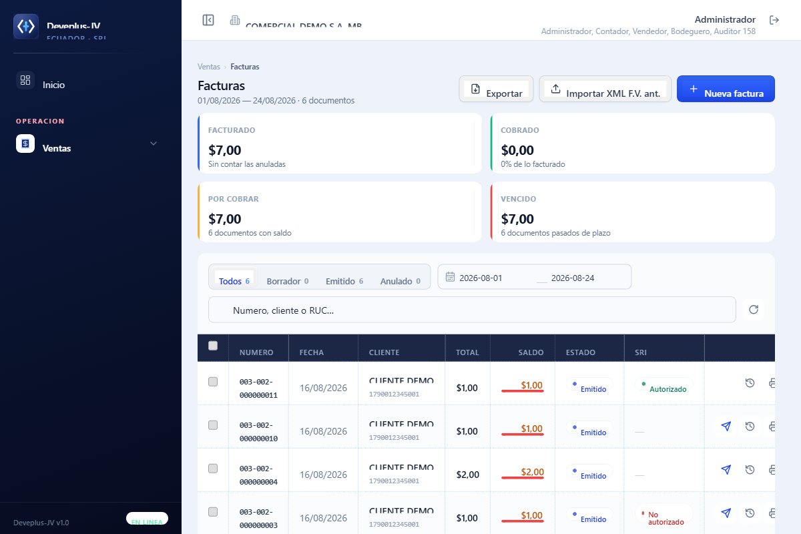
Task: Show all invoices with the Todos tab
Action: (234, 278)
